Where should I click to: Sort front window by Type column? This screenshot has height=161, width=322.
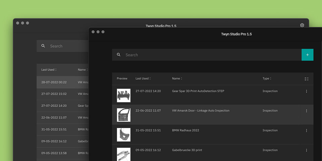(x=267, y=78)
